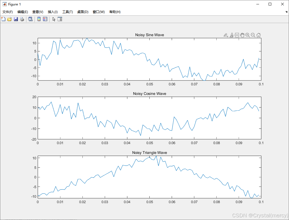This screenshot has width=289, height=220.
Task: Open the 桌面(D) menu
Action: point(83,12)
